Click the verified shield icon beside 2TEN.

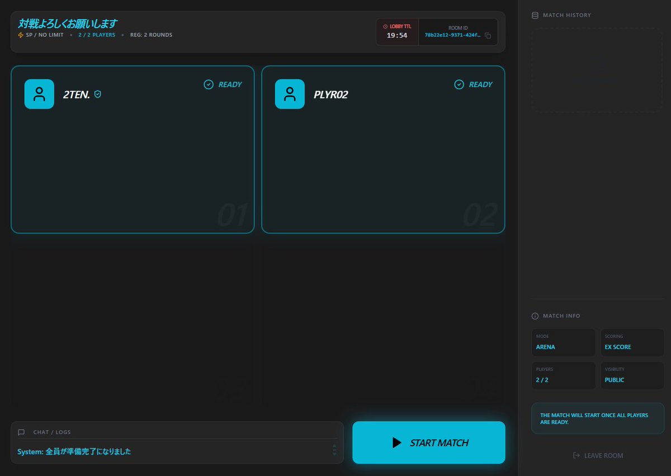point(97,94)
